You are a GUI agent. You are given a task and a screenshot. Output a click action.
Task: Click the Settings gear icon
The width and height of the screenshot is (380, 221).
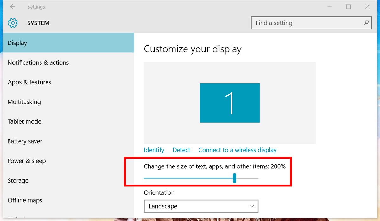(13, 23)
